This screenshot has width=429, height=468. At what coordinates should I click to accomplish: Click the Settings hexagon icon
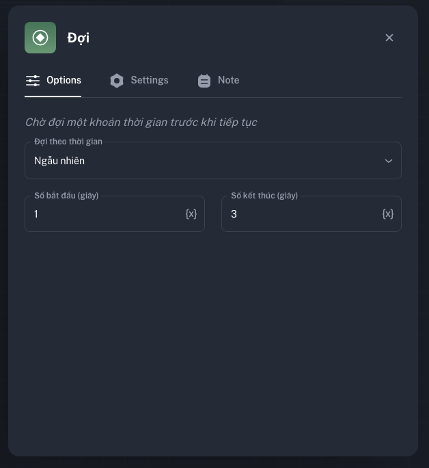[117, 81]
